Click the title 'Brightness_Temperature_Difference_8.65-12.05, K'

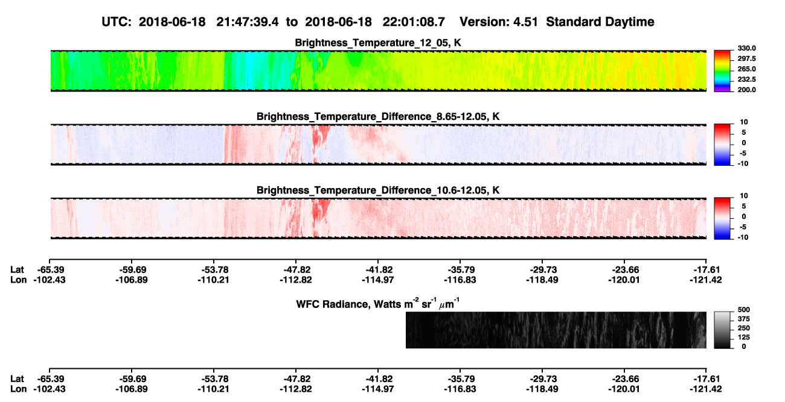point(378,116)
